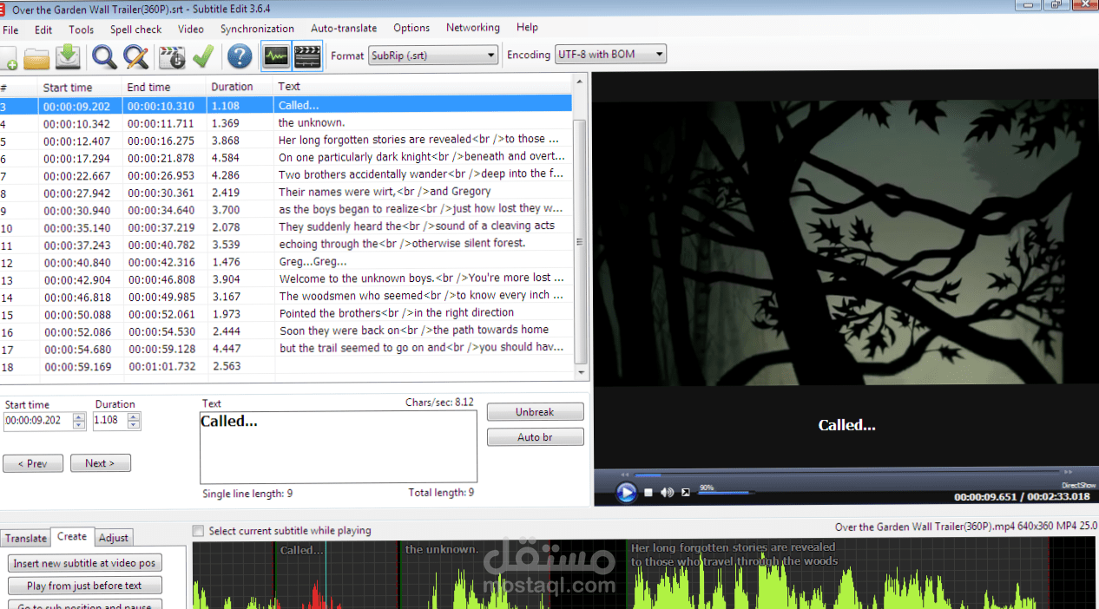Click Play from just before text
The height and width of the screenshot is (609, 1099).
[85, 586]
